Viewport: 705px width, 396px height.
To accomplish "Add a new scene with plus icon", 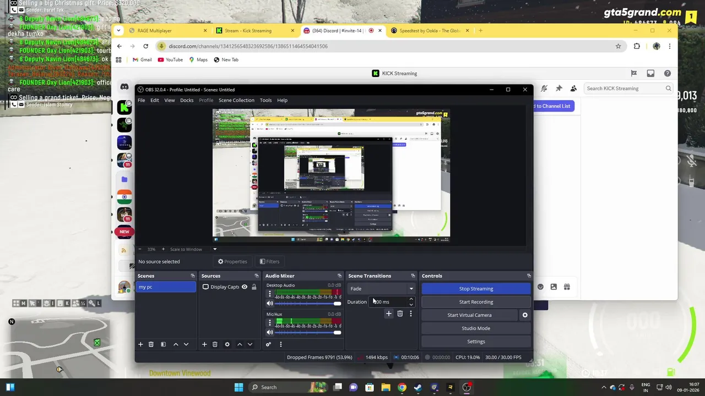I will point(140,344).
